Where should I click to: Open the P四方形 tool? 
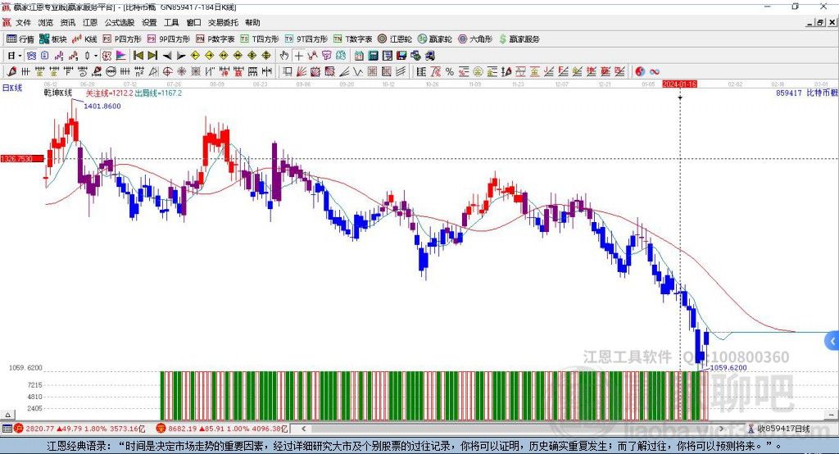coord(121,39)
